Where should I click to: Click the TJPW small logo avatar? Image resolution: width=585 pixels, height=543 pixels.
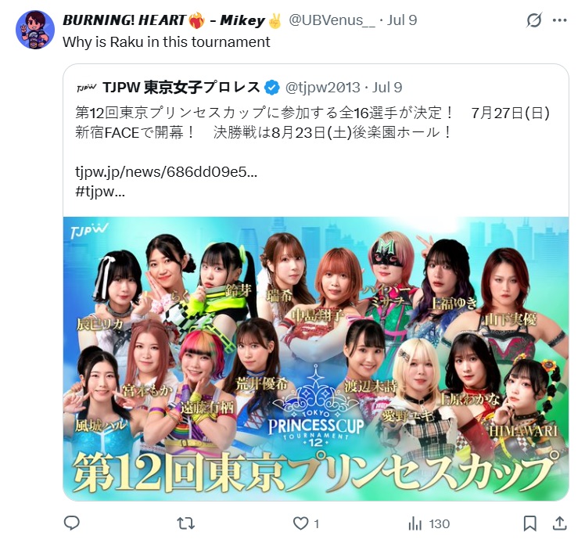point(87,88)
